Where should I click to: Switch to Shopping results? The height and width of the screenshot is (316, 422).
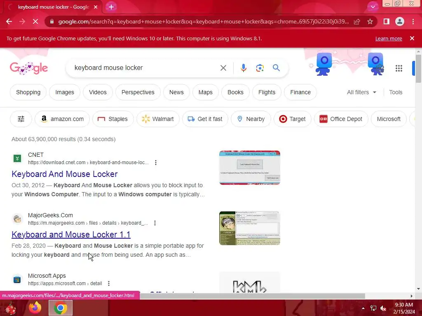(28, 92)
